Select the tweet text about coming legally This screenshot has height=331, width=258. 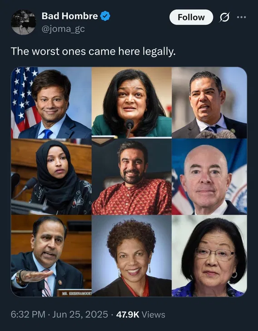(x=93, y=51)
